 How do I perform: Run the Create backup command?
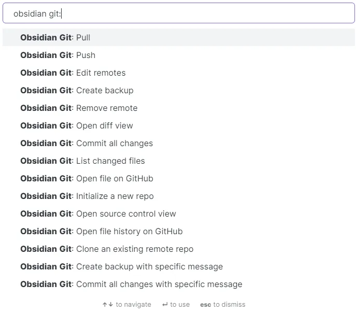coord(77,90)
